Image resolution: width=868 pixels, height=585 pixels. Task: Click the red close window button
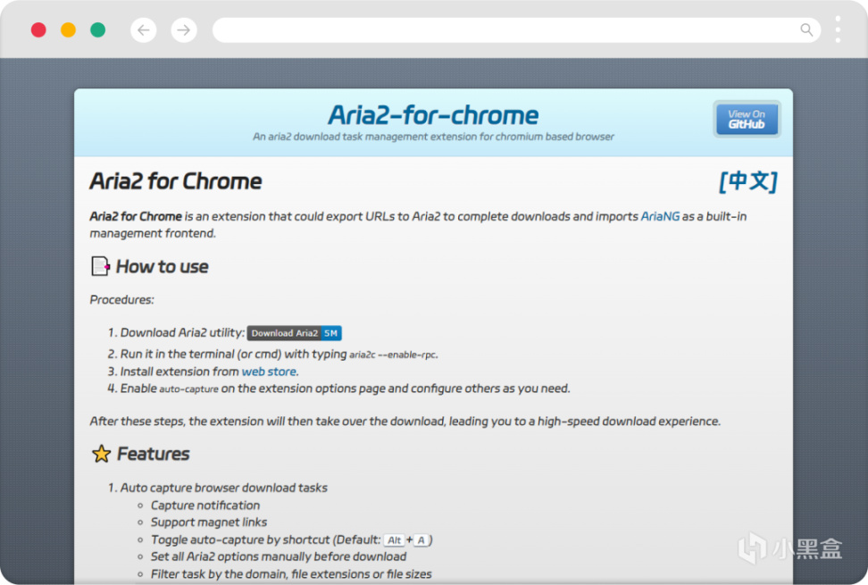(38, 29)
